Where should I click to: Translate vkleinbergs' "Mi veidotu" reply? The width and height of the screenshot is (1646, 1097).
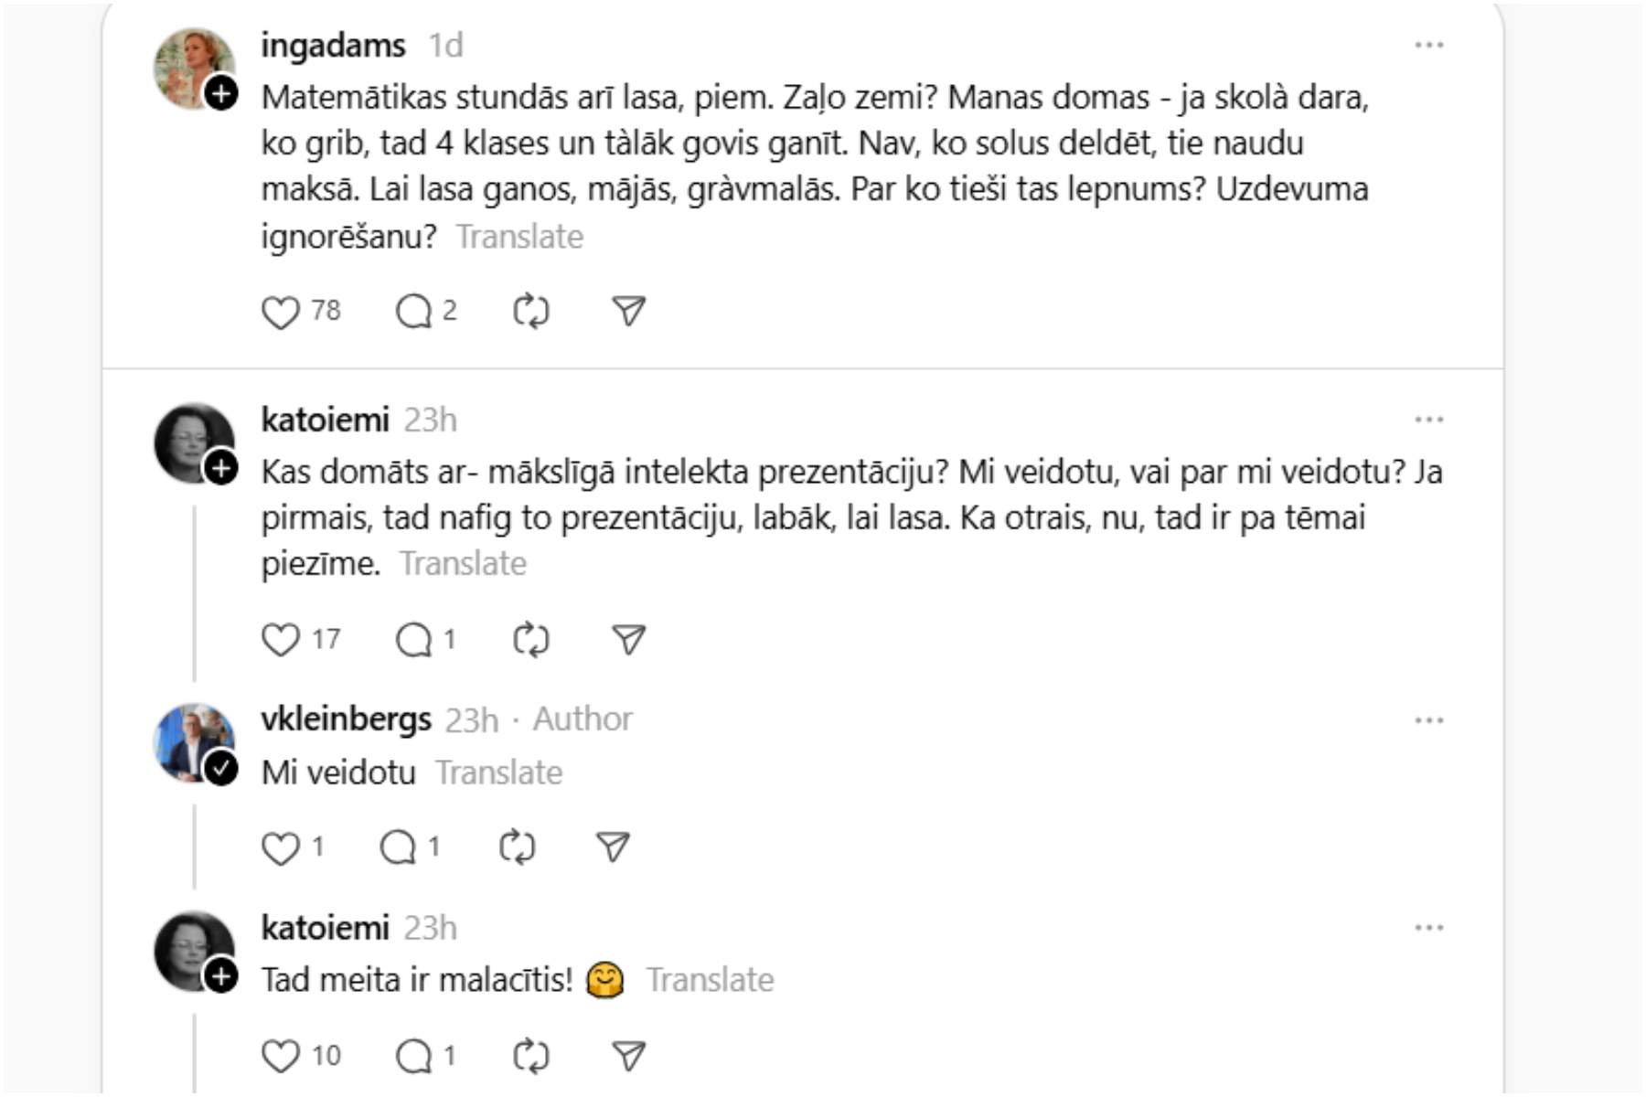[x=498, y=773]
